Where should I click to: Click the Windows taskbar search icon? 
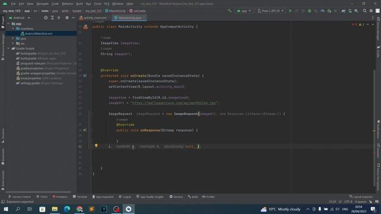18,209
